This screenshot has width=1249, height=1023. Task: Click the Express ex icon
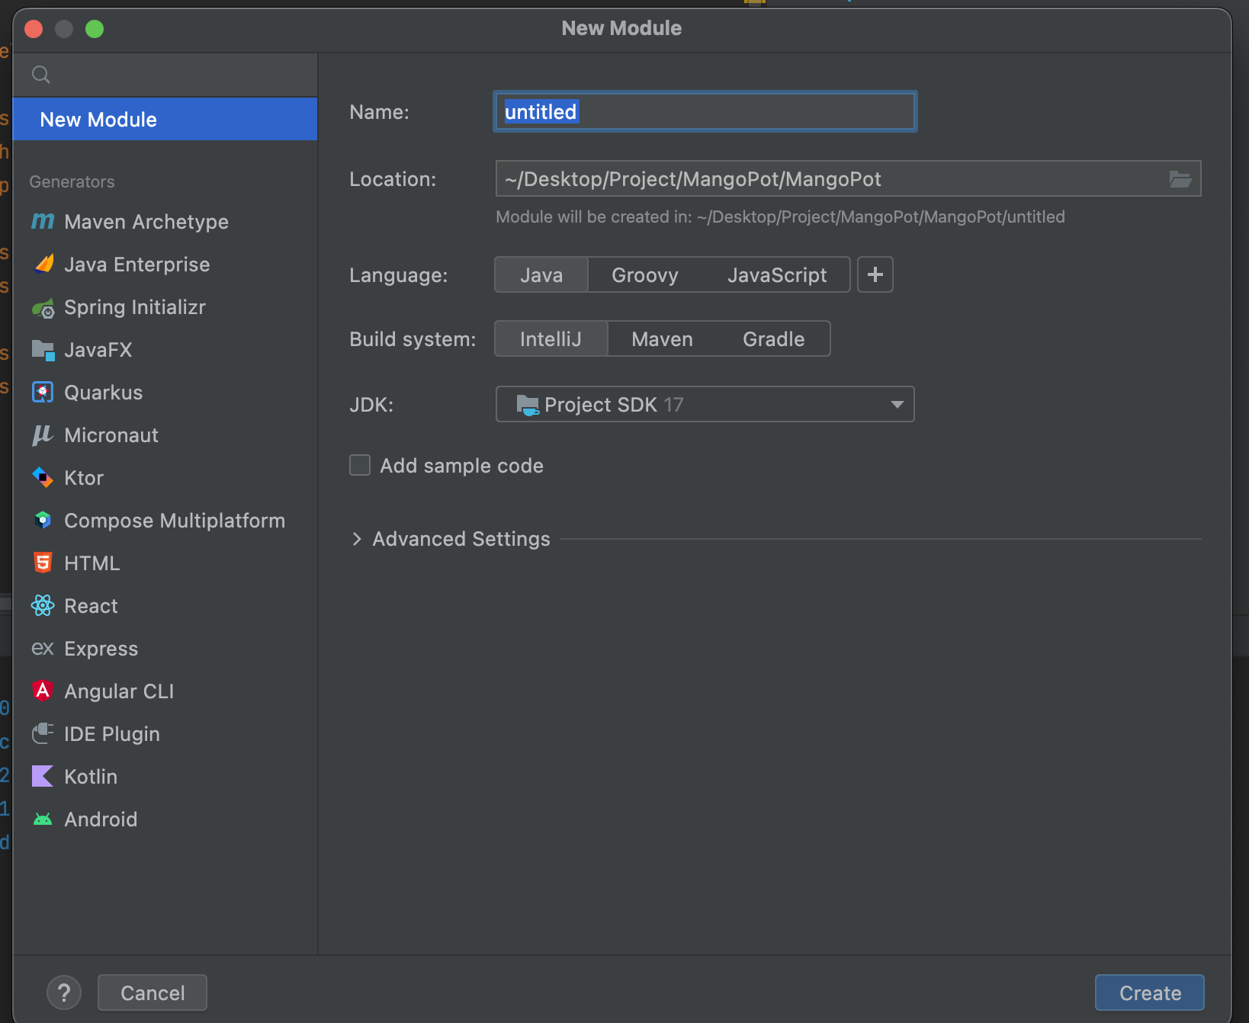coord(43,649)
